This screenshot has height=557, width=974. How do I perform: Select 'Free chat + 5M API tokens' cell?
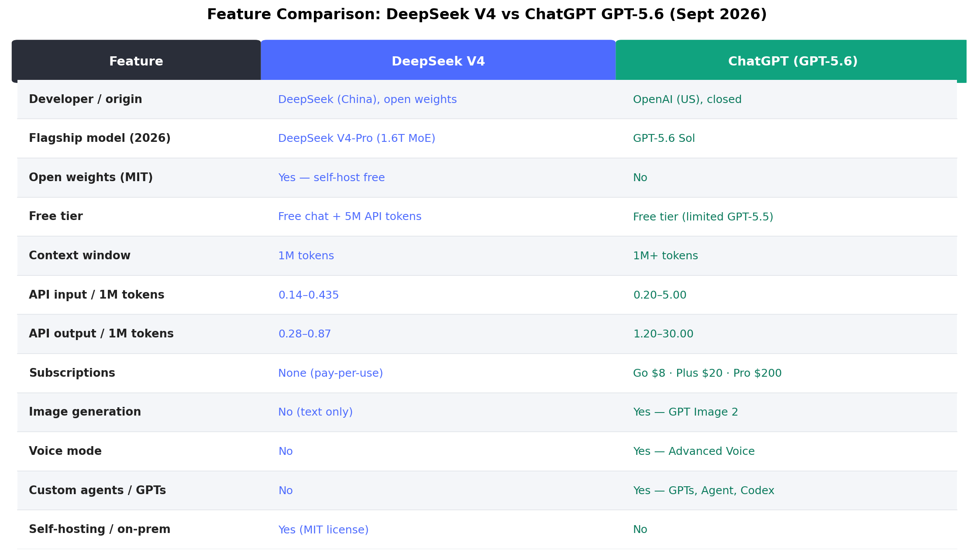tap(350, 217)
